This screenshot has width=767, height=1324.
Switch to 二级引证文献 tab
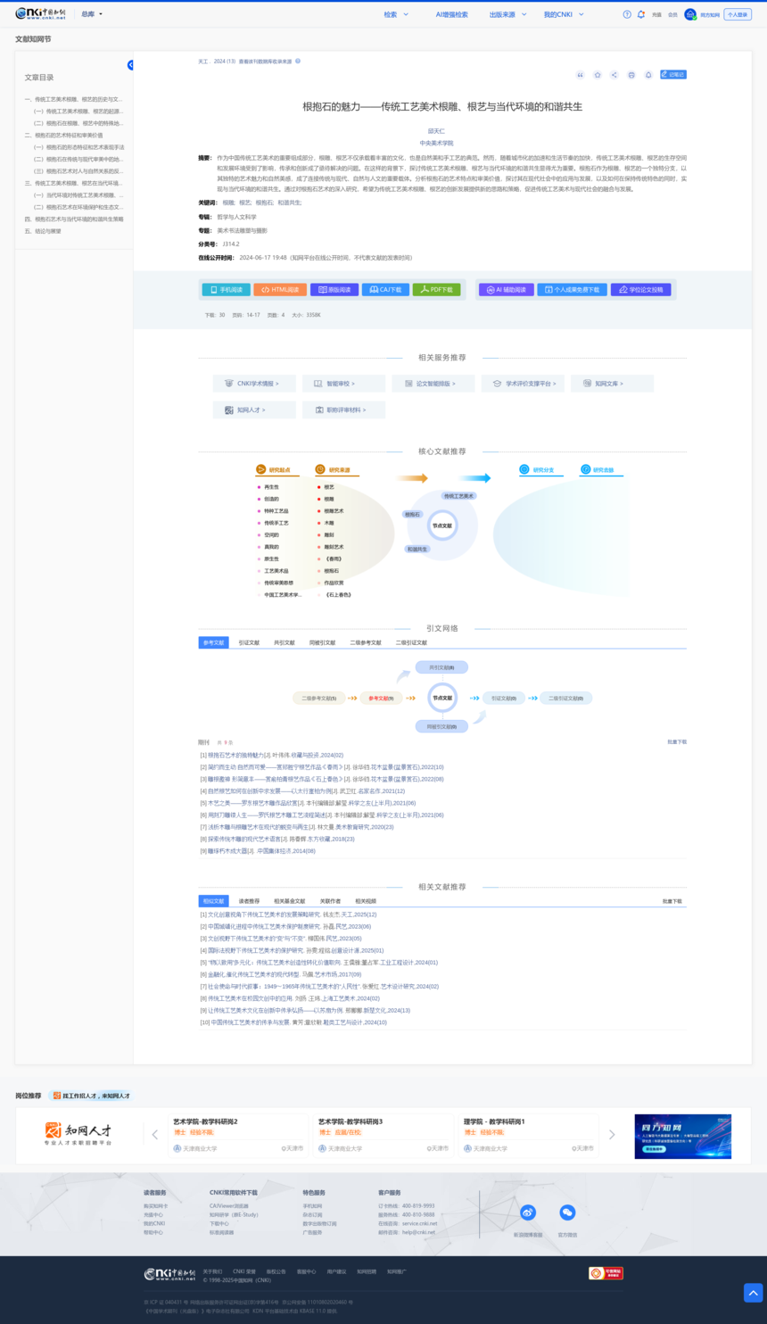pyautogui.click(x=411, y=642)
